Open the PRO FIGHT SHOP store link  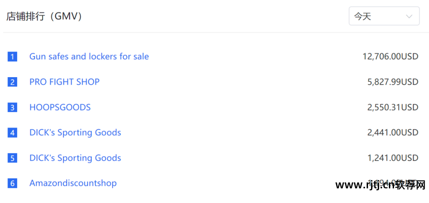(x=64, y=82)
